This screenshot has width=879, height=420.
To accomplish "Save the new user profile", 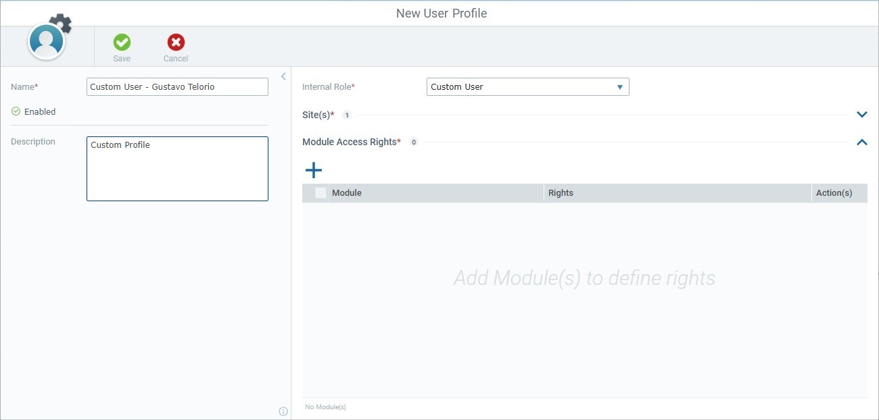I will point(122,47).
